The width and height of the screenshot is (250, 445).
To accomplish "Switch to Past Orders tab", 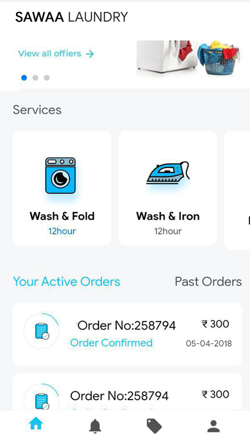I will point(208,281).
